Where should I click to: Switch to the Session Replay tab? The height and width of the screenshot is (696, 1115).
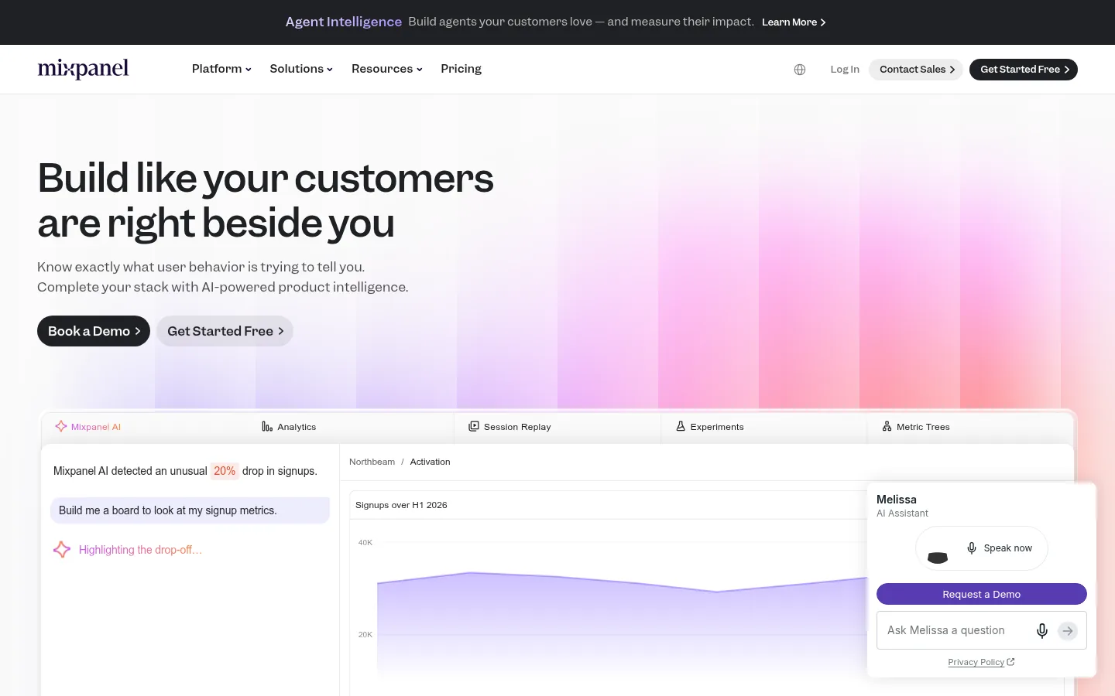(557, 427)
